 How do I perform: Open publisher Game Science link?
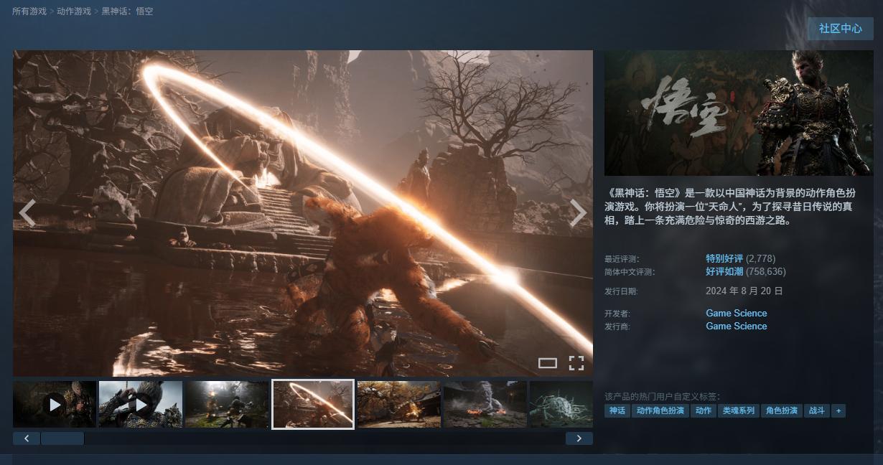[737, 326]
